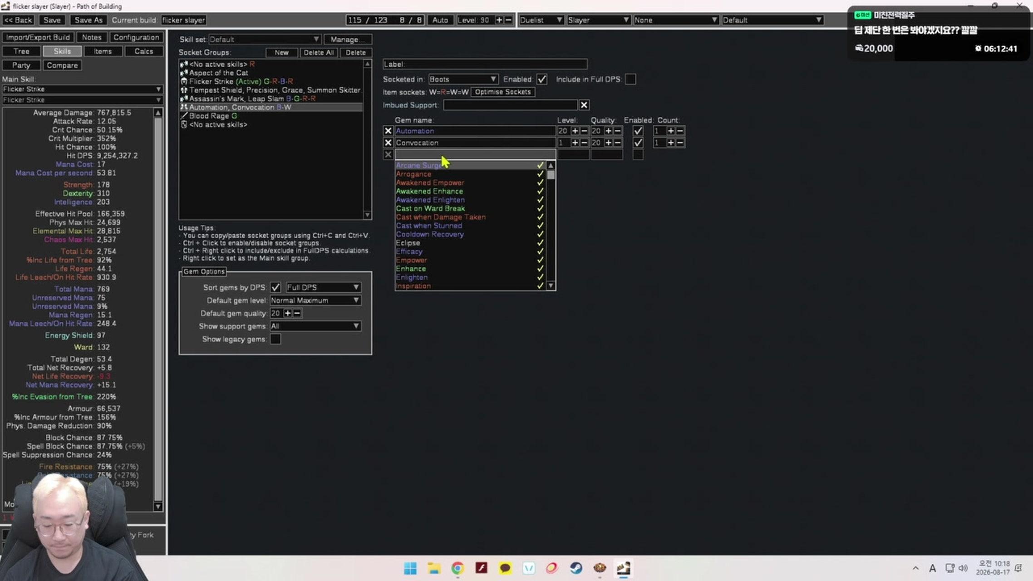
Task: Enable Include in Full DPS
Action: (x=630, y=79)
